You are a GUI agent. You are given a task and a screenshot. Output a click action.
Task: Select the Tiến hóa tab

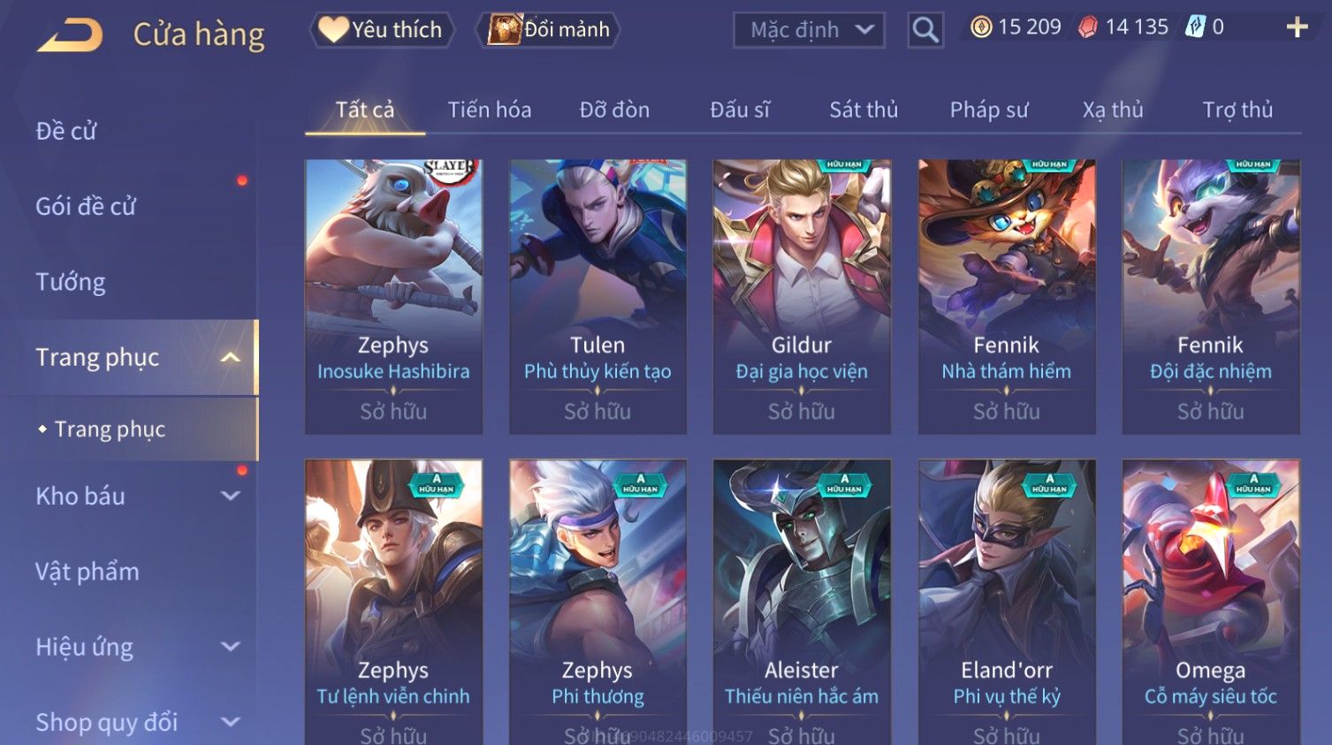490,110
